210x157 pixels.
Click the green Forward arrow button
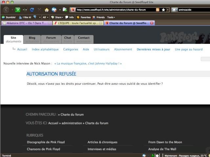pos(18,10)
